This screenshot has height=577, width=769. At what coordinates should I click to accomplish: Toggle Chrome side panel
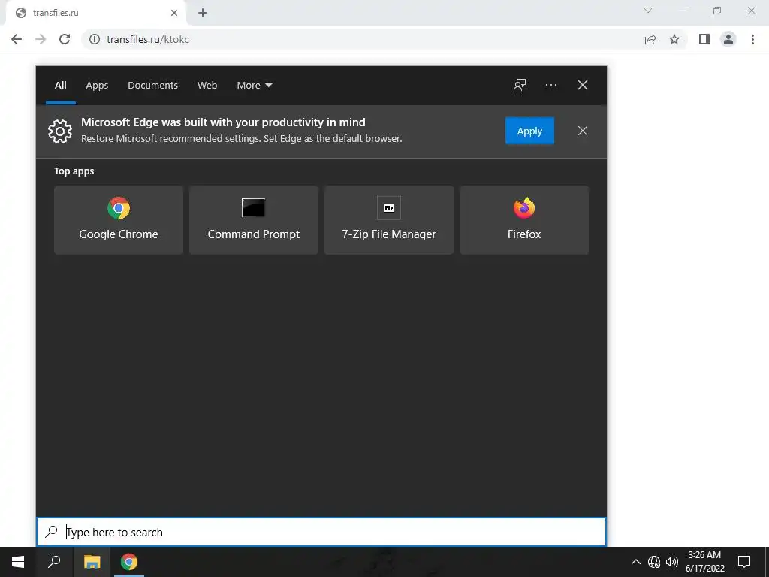click(x=704, y=39)
